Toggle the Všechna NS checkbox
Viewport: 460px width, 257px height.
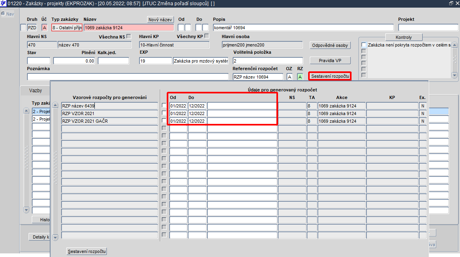[129, 36]
